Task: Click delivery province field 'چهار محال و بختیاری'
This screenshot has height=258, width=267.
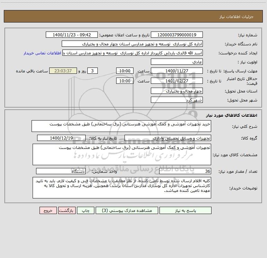Action: (177, 91)
